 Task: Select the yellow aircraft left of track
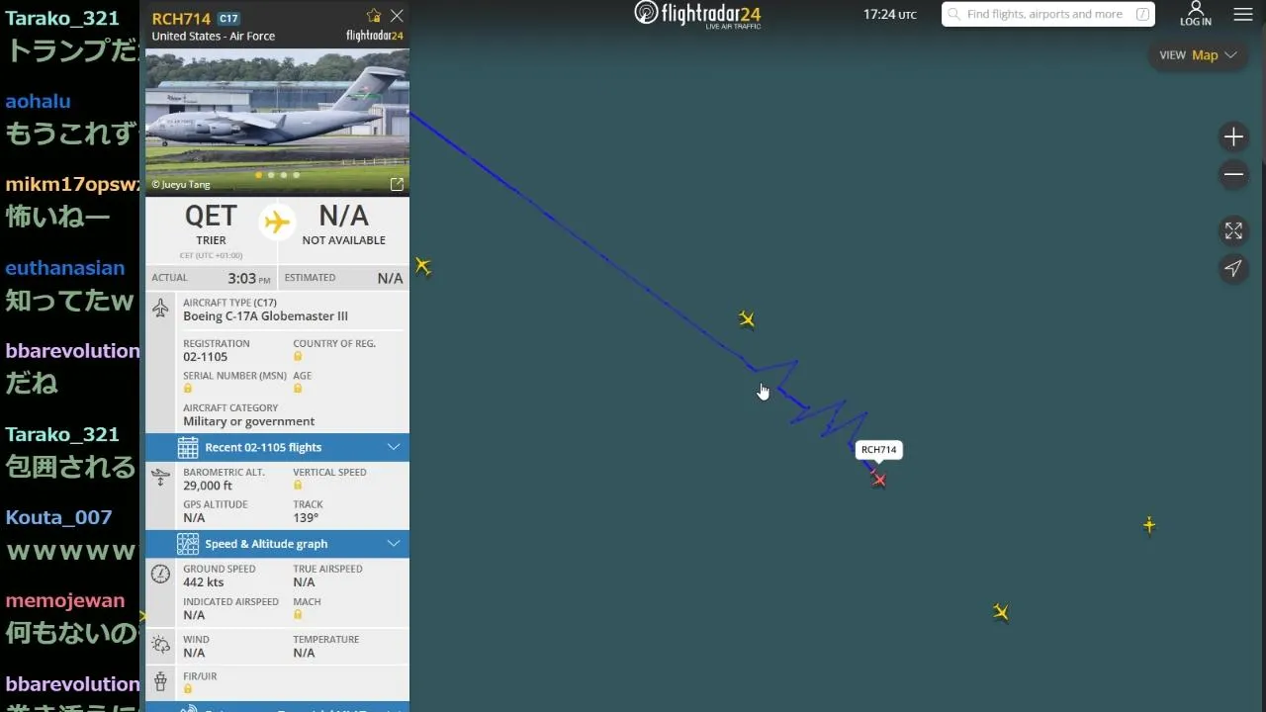[423, 265]
